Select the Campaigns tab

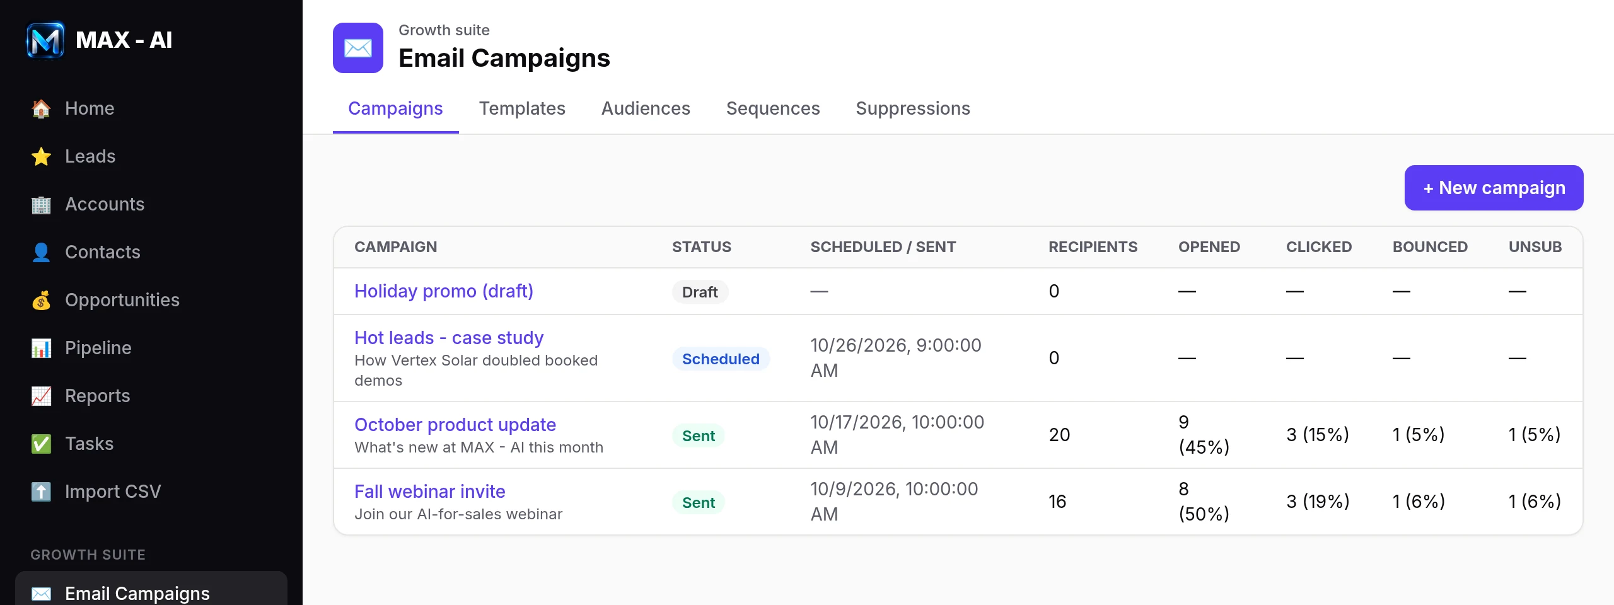coord(395,108)
